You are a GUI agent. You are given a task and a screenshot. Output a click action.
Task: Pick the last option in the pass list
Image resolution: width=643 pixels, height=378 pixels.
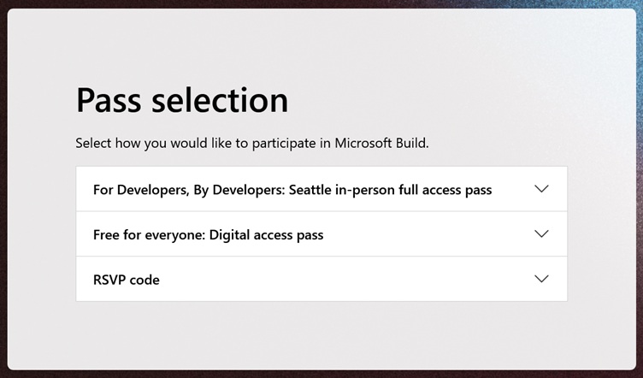tap(321, 279)
